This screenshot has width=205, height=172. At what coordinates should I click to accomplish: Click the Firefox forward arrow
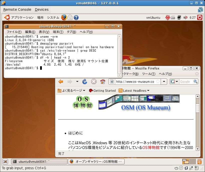70,82
